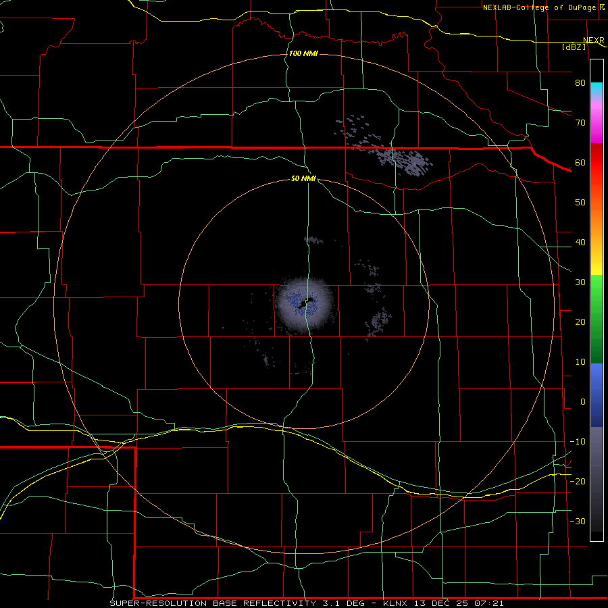The image size is (608, 608).
Task: Click the -20 value on the dBZ scale
Action: [x=578, y=482]
